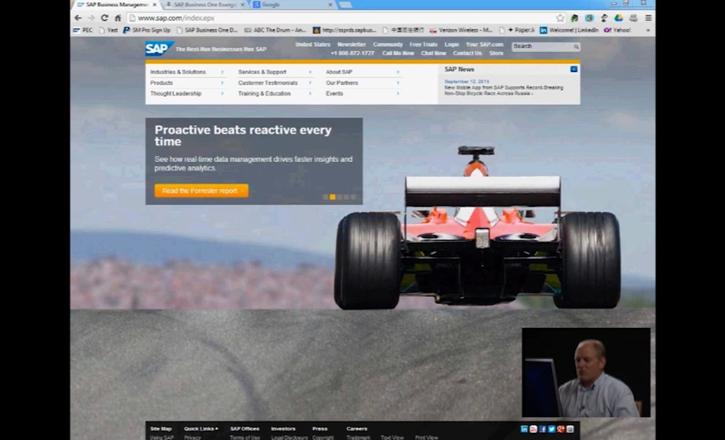Bookmark this page with the star icon

(560, 18)
